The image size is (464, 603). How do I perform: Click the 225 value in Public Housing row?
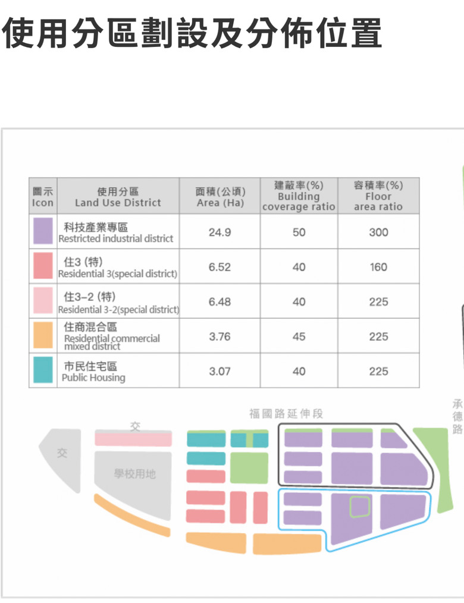(378, 372)
